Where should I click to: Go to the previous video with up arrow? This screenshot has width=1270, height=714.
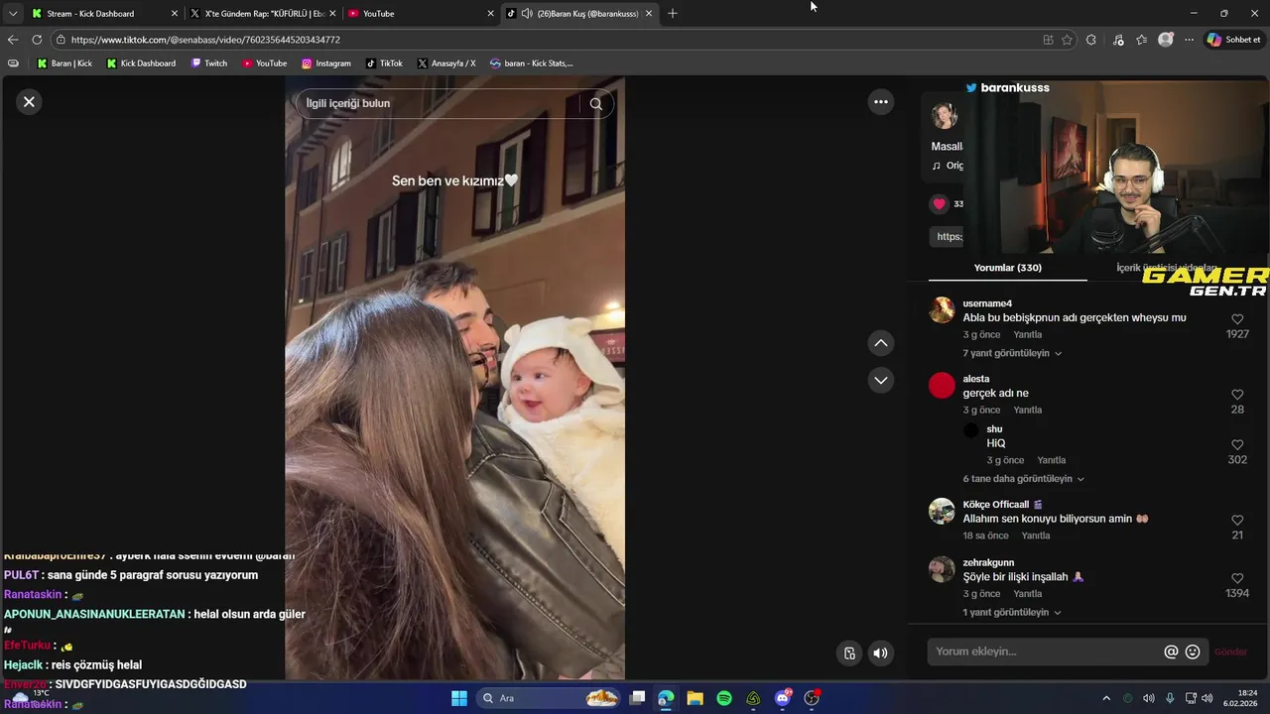880,343
